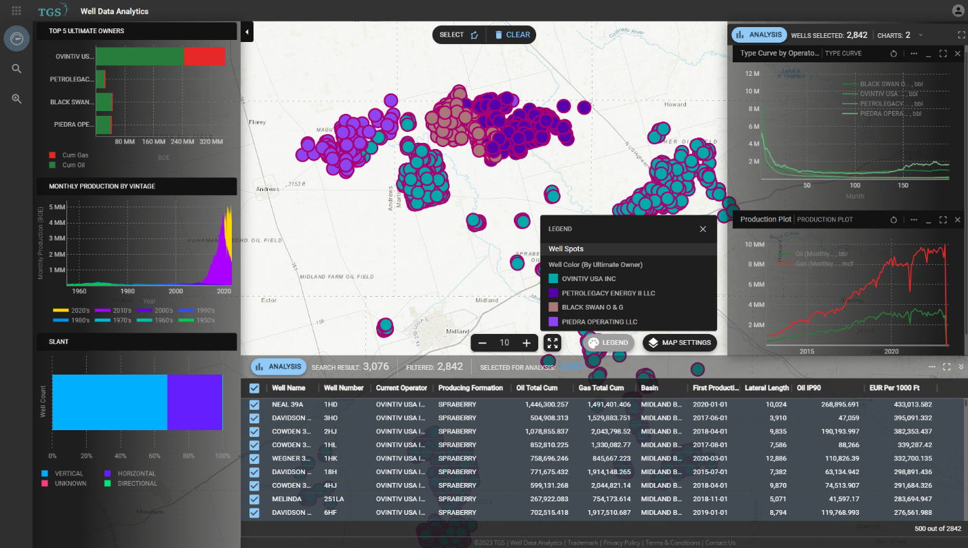Click the fit-to-extent icon beside the zoom control
Screen dimensions: 968x548
552,343
